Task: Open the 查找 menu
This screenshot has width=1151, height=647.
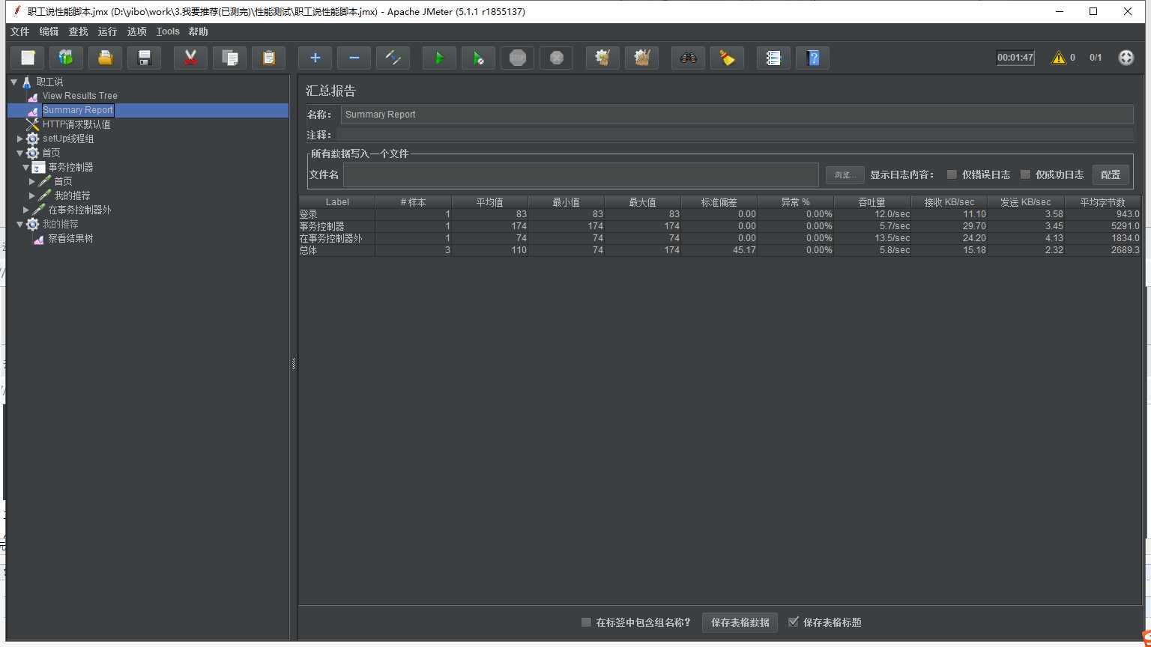Action: coord(78,31)
